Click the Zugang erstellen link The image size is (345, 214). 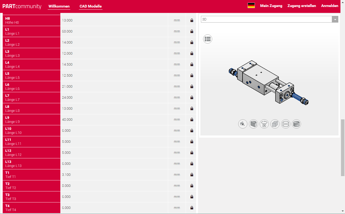pyautogui.click(x=302, y=6)
